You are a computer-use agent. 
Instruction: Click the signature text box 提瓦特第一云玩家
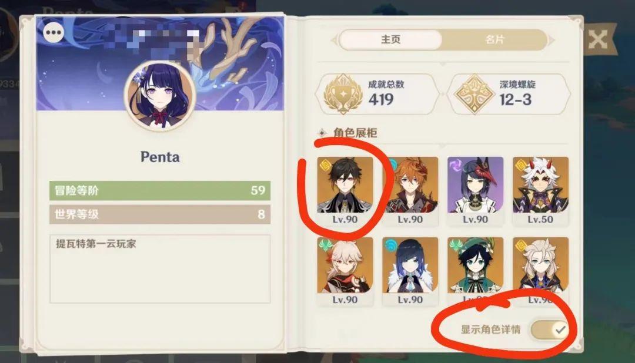(160, 268)
